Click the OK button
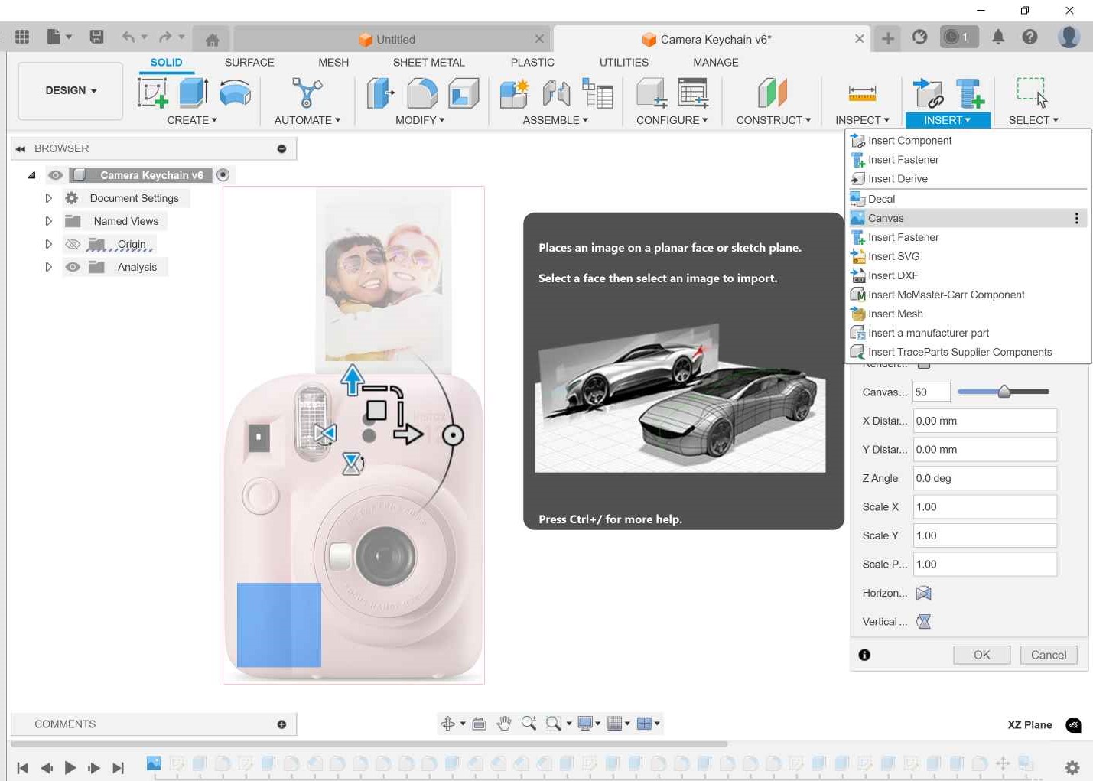1093x781 pixels. point(981,655)
